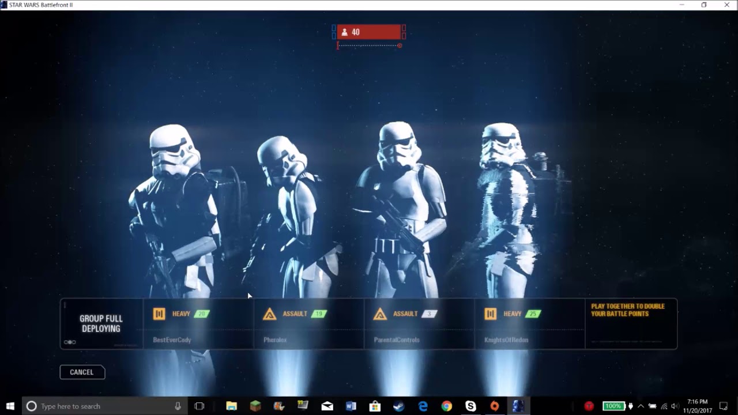Image resolution: width=738 pixels, height=415 pixels.
Task: Click the Cortana microphone icon
Action: 178,406
